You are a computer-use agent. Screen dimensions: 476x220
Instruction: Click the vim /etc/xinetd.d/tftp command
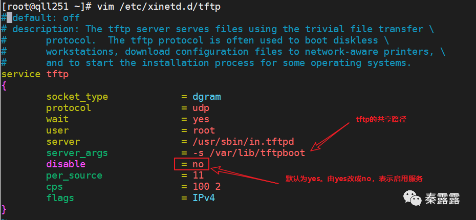click(159, 7)
